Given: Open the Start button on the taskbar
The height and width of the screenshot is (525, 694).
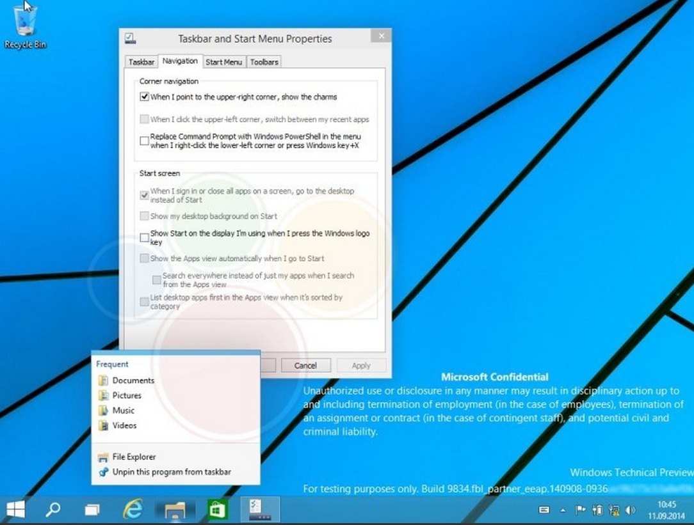Looking at the screenshot, I should (x=15, y=510).
